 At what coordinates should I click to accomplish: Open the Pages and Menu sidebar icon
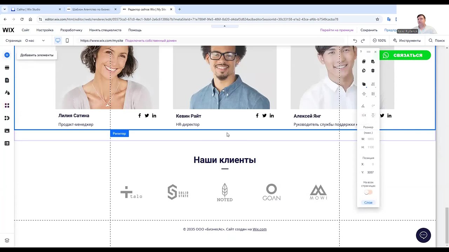[x=7, y=80]
